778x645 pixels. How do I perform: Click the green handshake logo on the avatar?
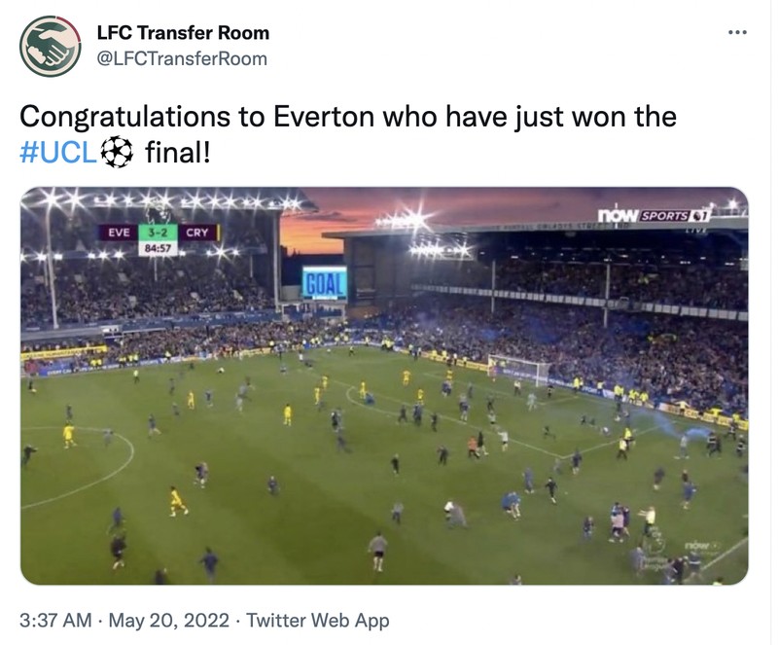(x=47, y=45)
